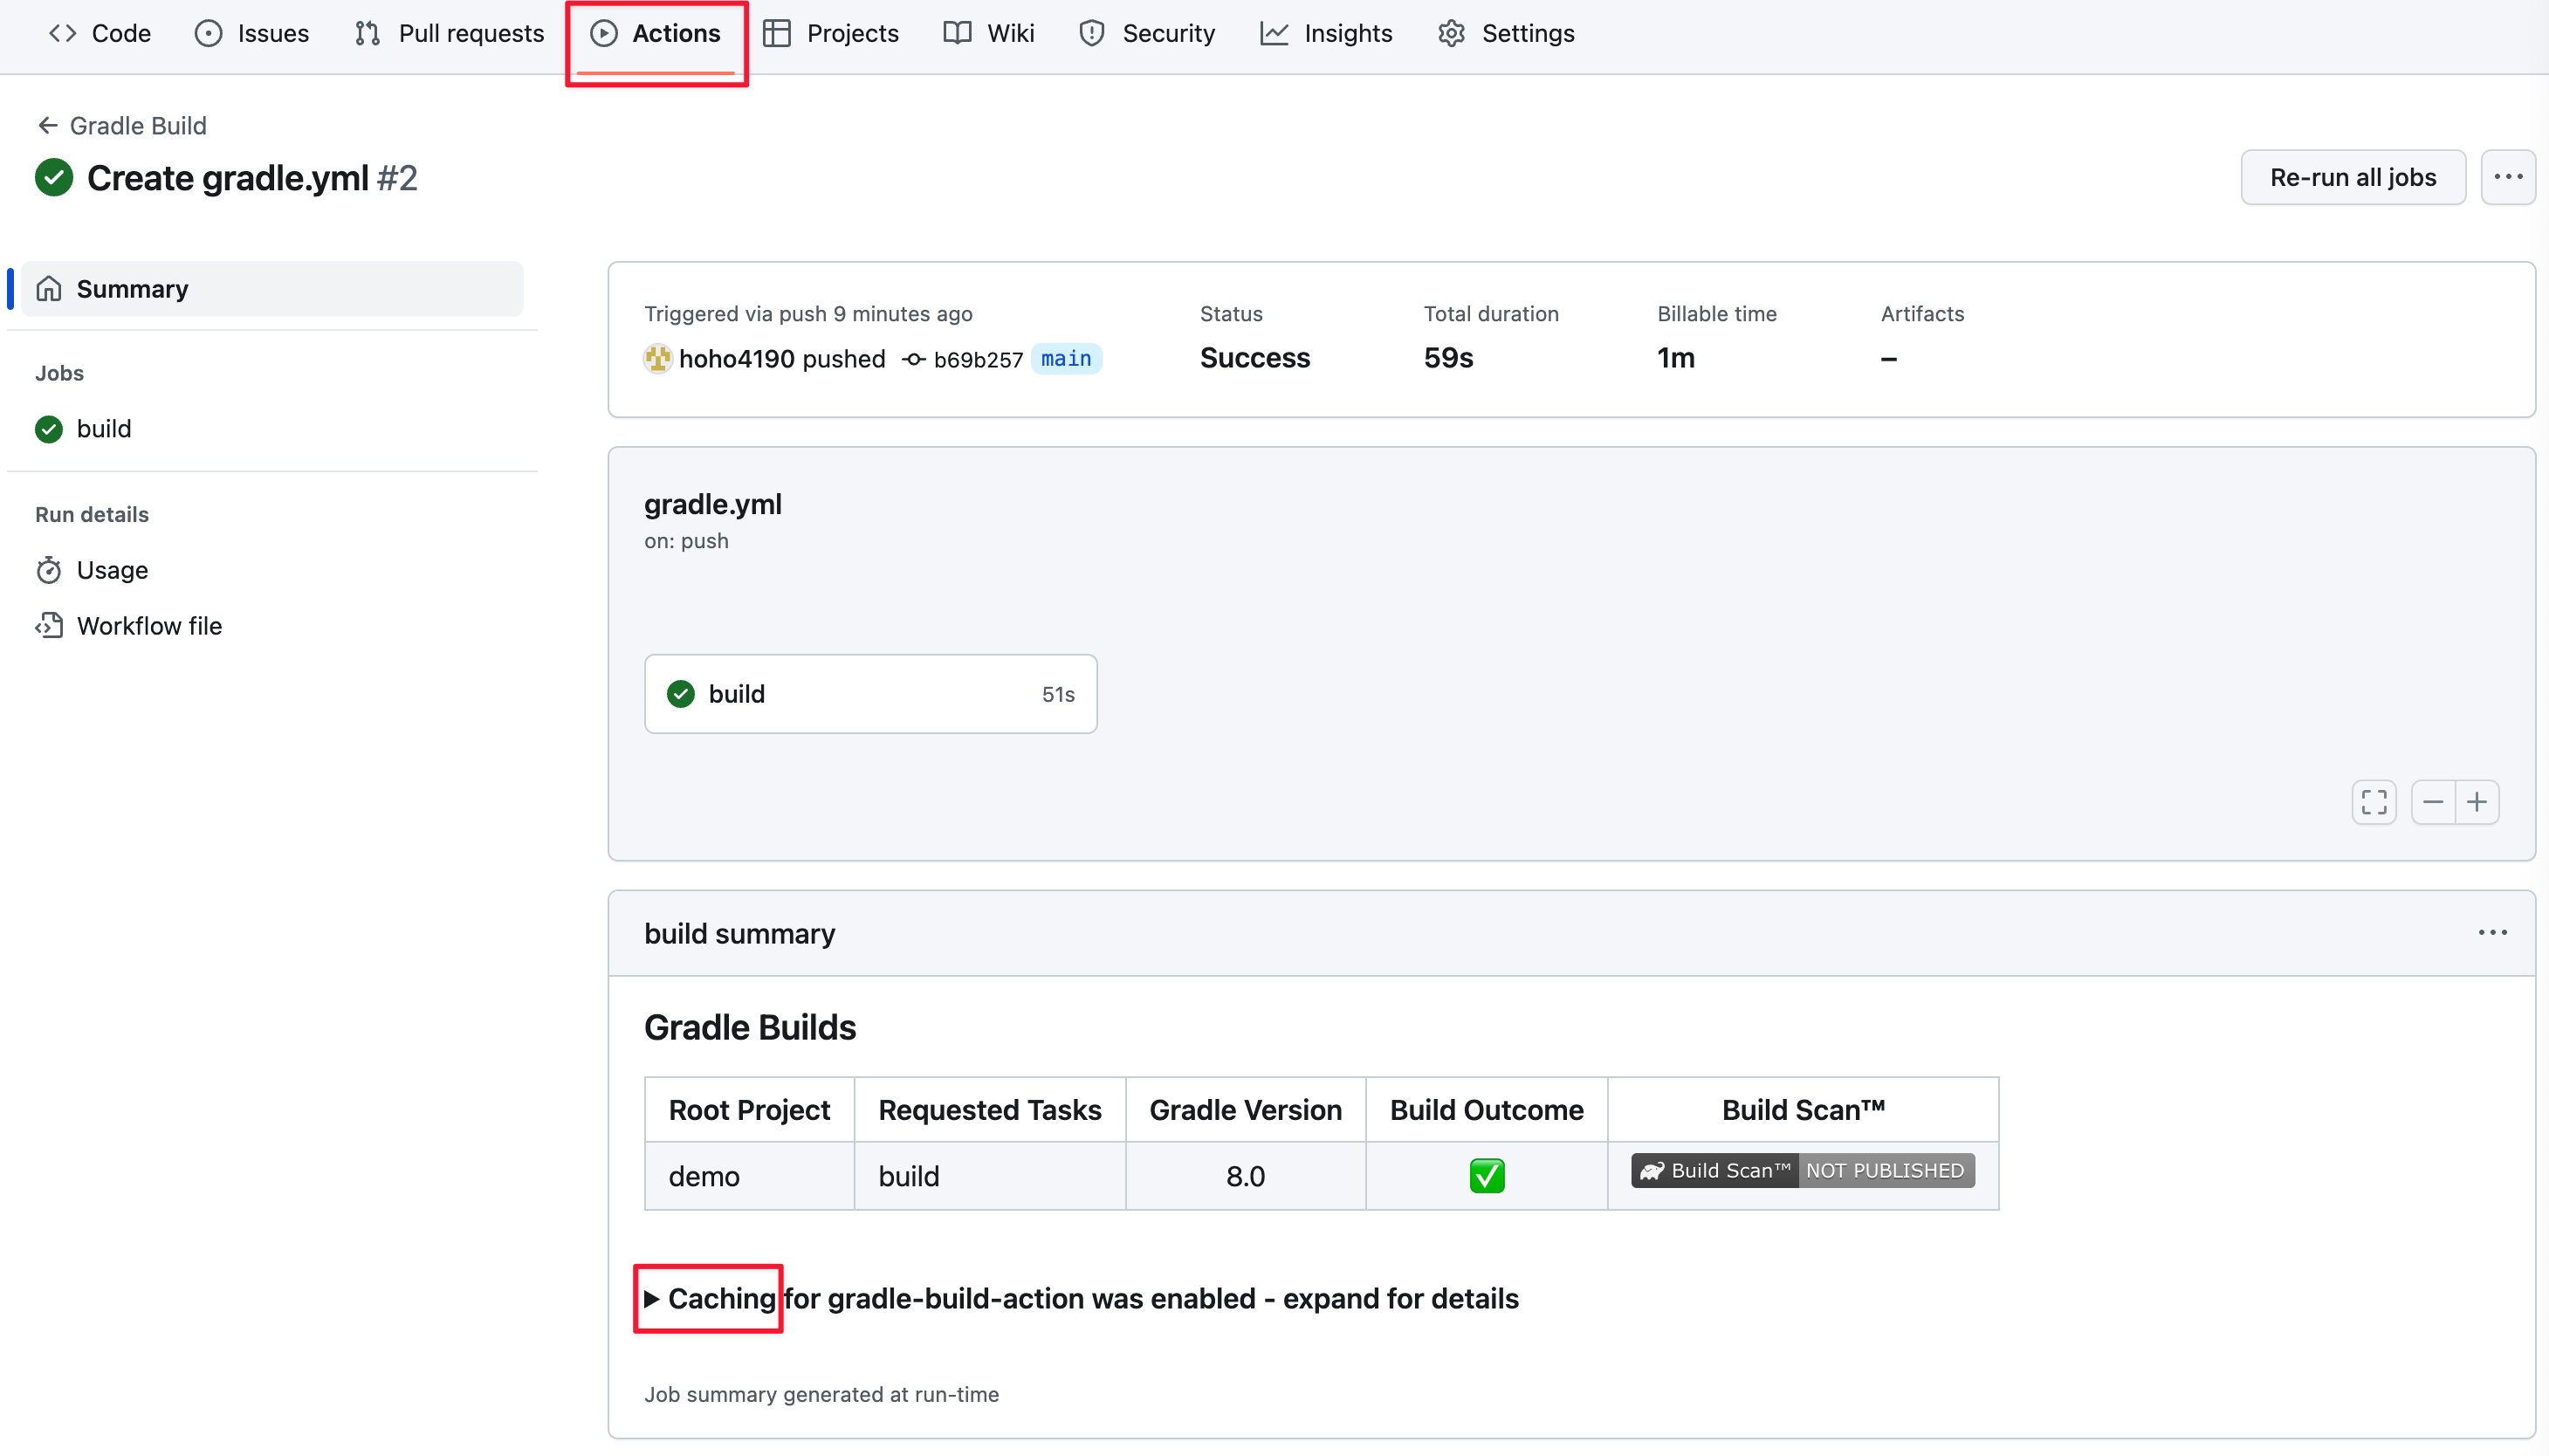
Task: Open the Issues tab
Action: [252, 33]
